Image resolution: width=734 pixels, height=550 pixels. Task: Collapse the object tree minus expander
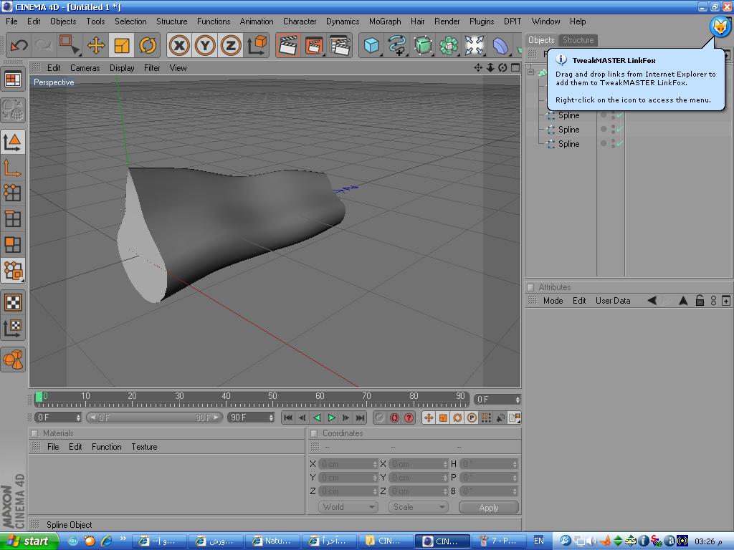coord(531,72)
